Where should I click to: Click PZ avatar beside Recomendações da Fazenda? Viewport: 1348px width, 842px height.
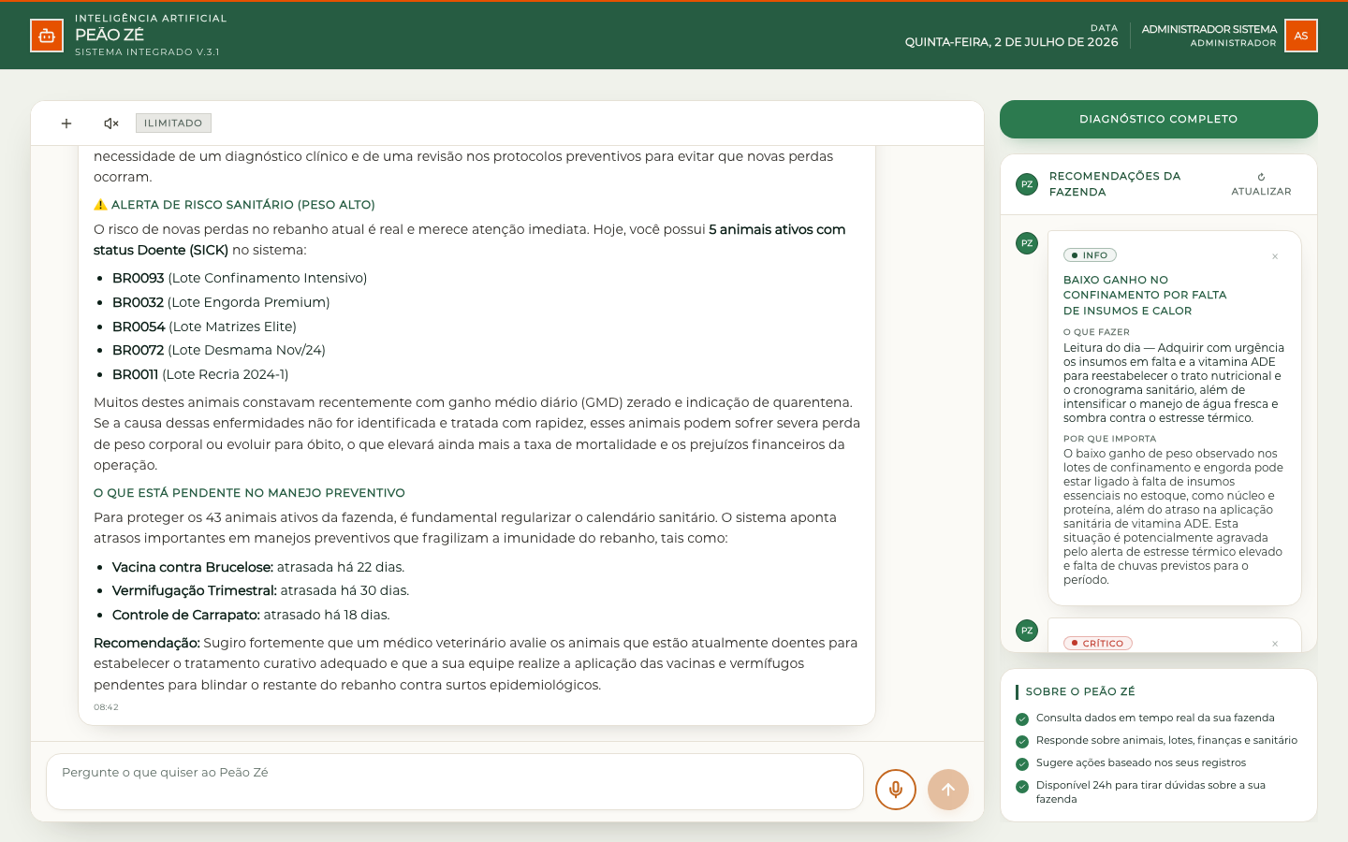coord(1027,184)
